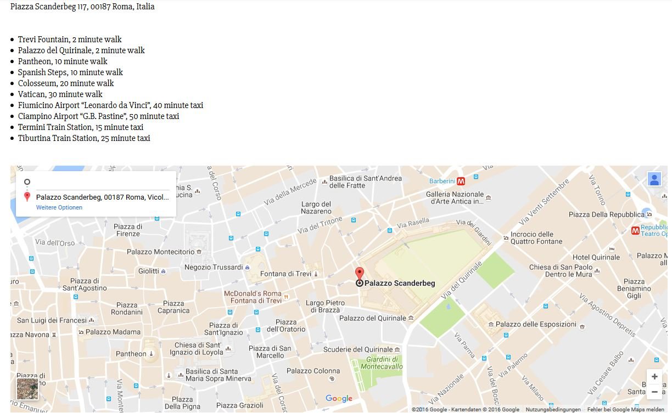Image resolution: width=672 pixels, height=413 pixels.
Task: Click the Repubblica metro M icon
Action: point(635,230)
